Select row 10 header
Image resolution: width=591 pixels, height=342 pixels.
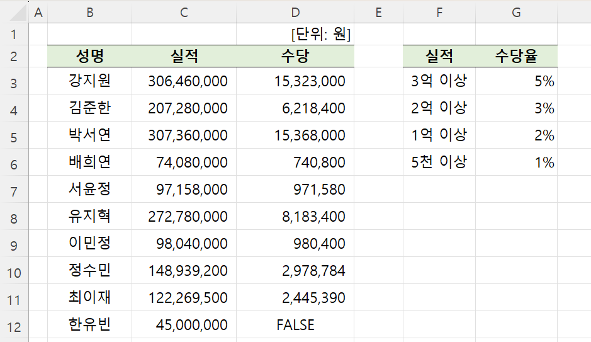pyautogui.click(x=14, y=271)
